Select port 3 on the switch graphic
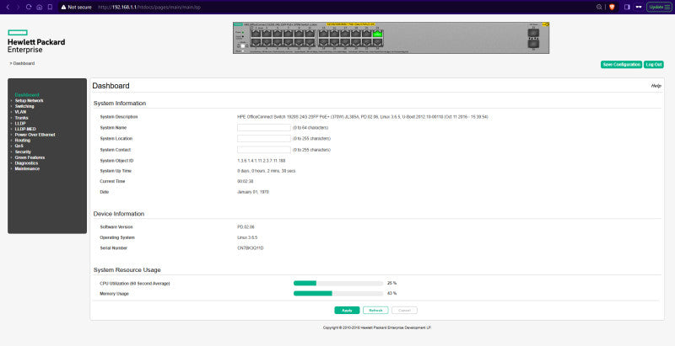This screenshot has height=346, width=675. coord(267,34)
